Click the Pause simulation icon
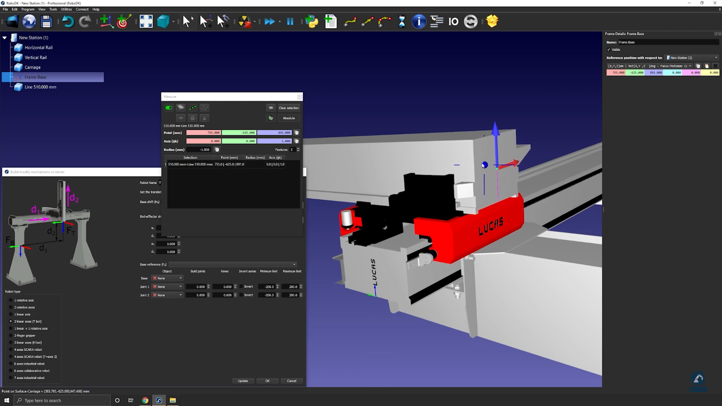The width and height of the screenshot is (722, 406). coord(290,21)
